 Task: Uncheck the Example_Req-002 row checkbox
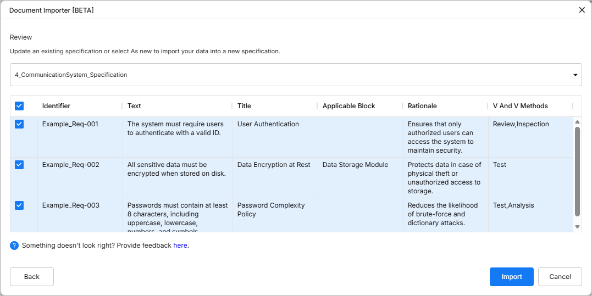(x=19, y=165)
